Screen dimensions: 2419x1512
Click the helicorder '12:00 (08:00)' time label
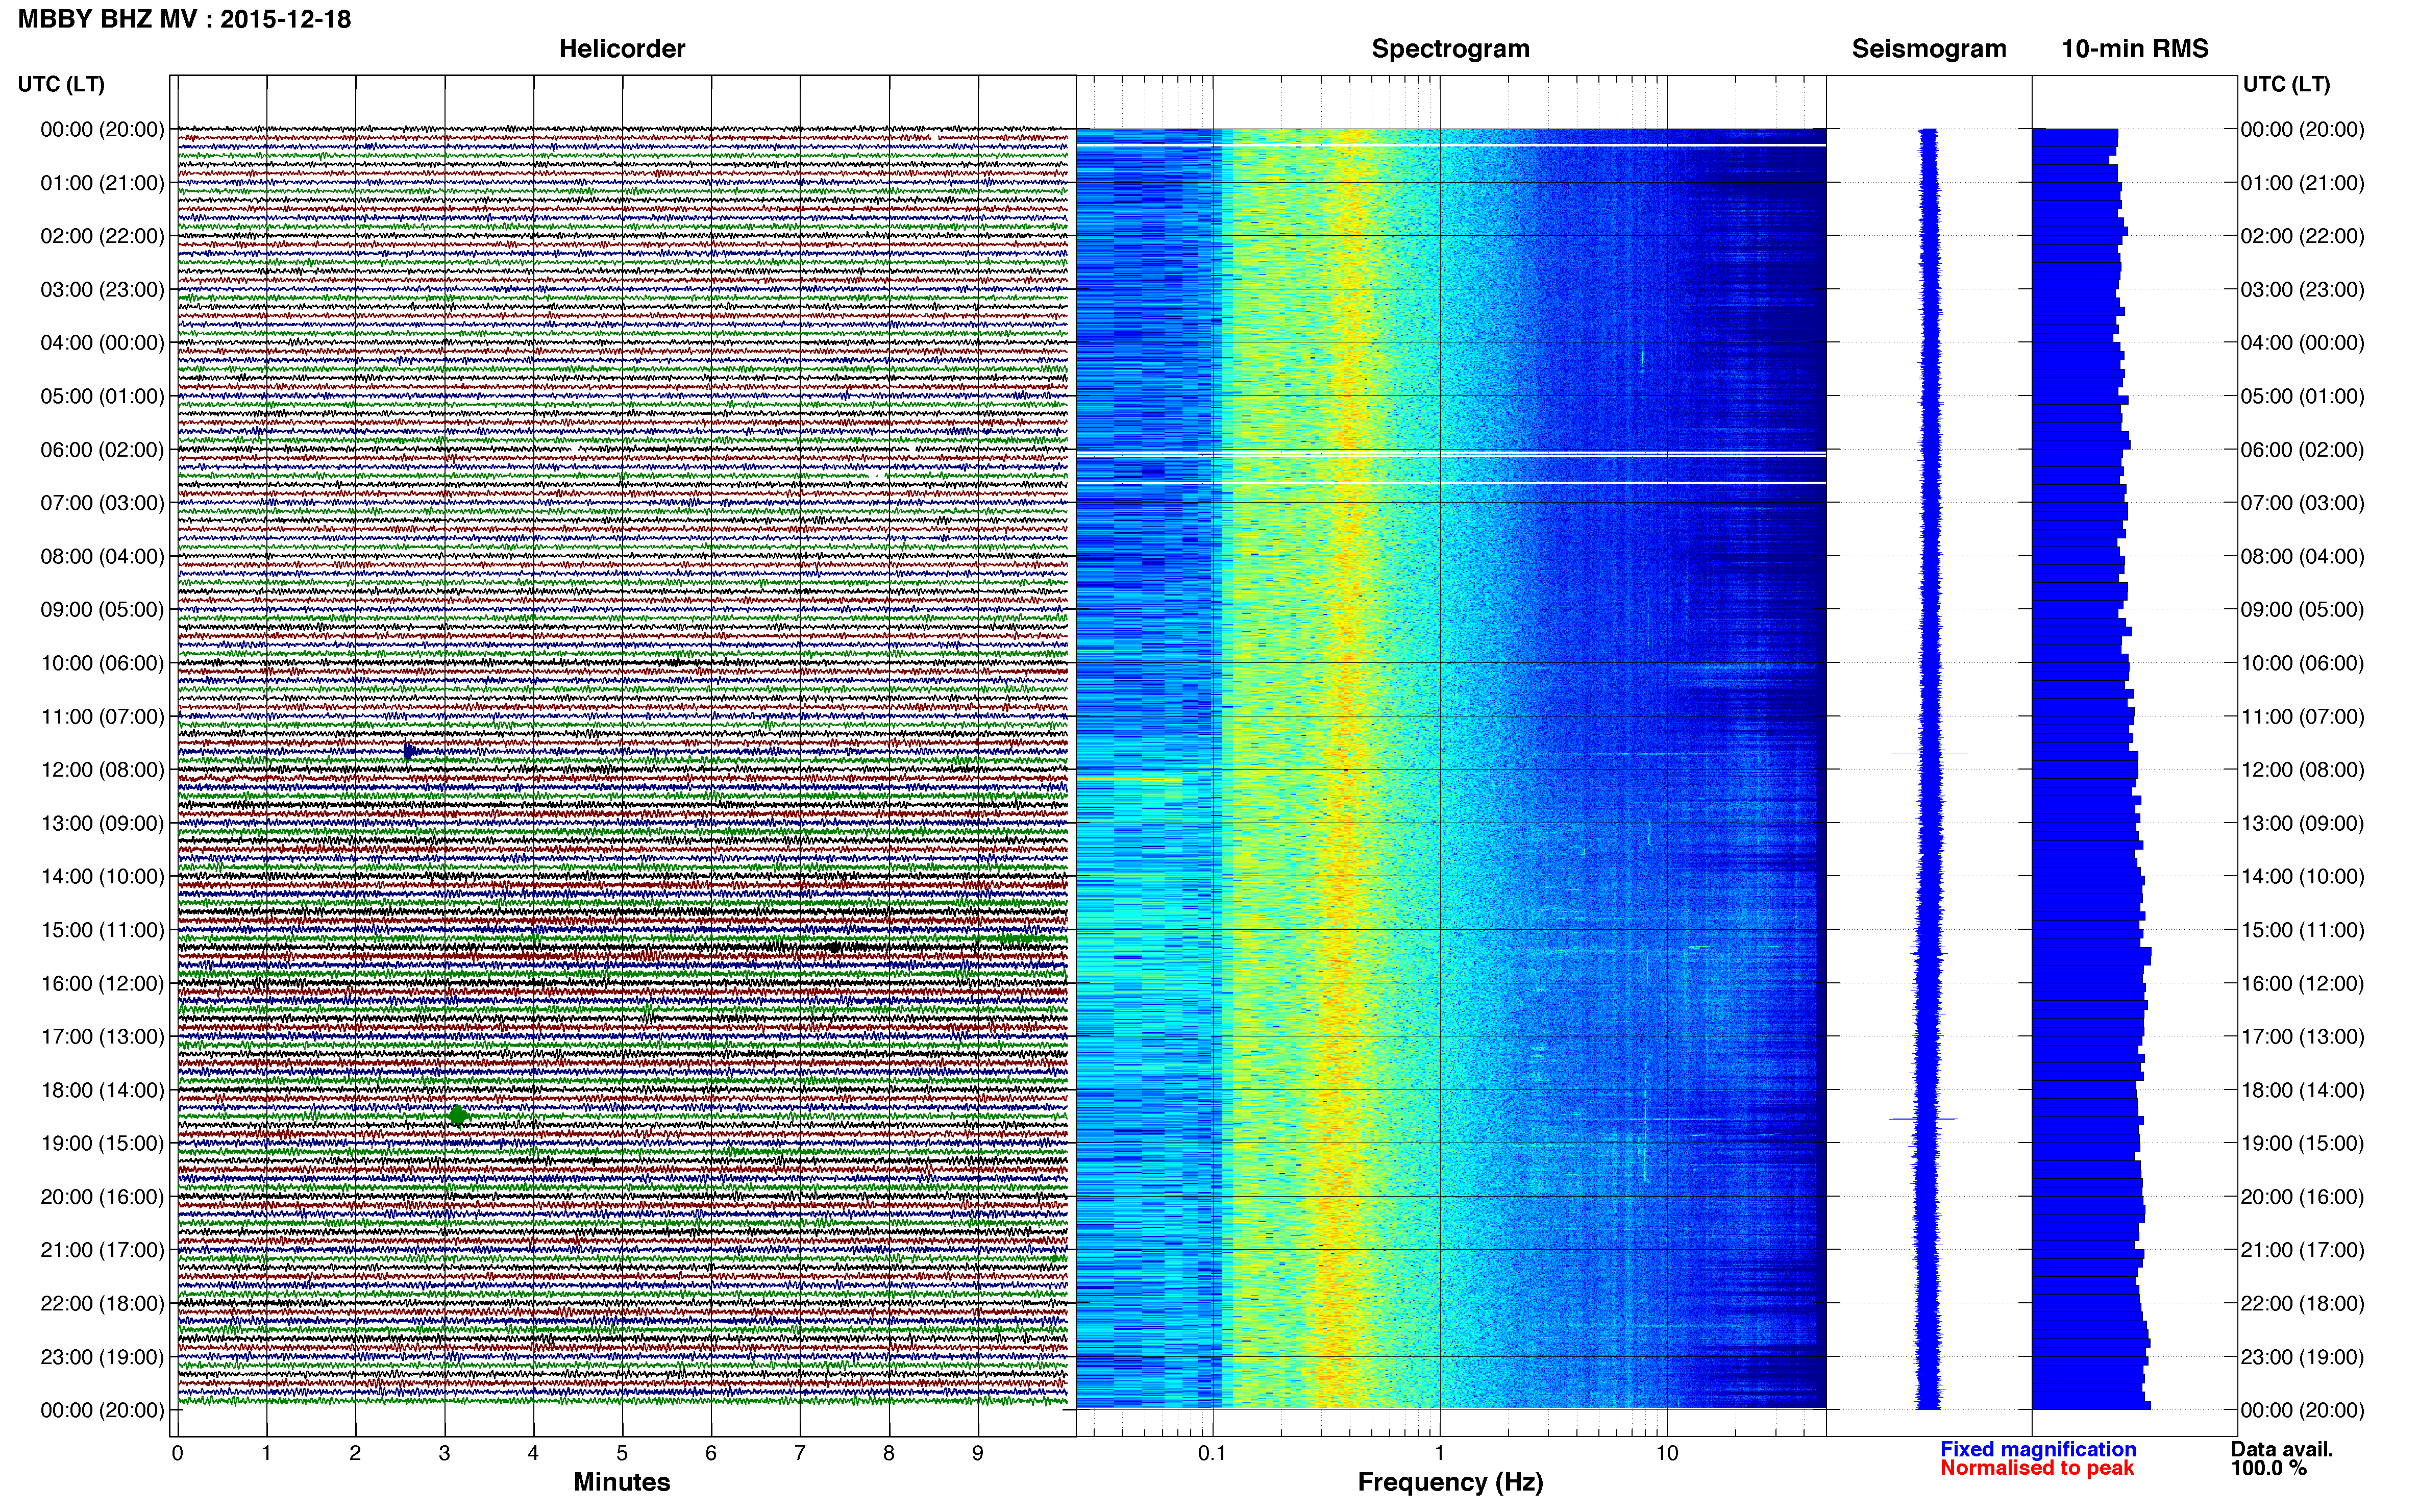pos(102,770)
